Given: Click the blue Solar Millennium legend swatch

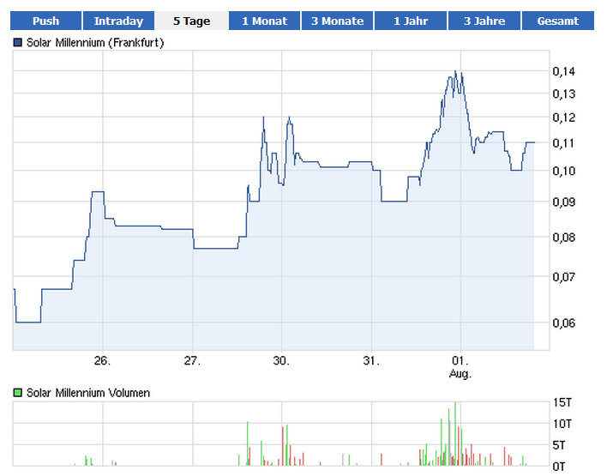Looking at the screenshot, I should 18,42.
